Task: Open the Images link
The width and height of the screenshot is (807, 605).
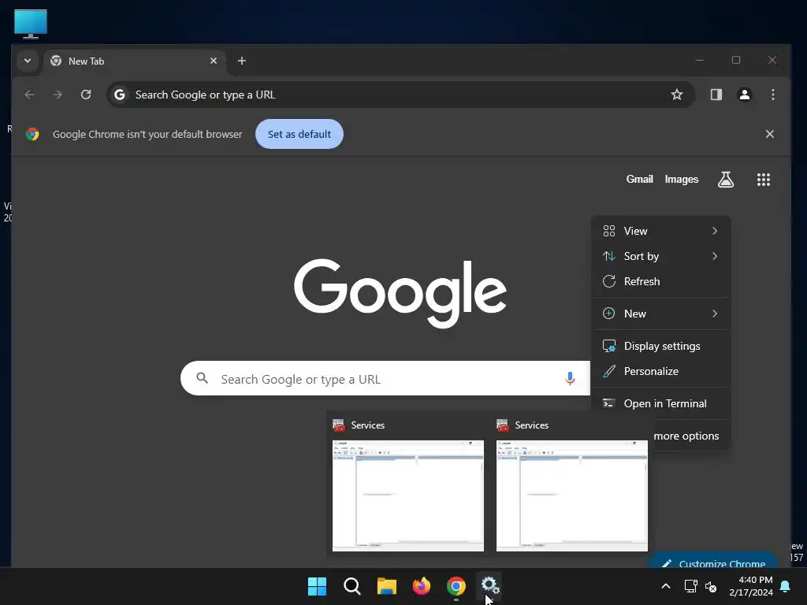Action: [x=682, y=179]
